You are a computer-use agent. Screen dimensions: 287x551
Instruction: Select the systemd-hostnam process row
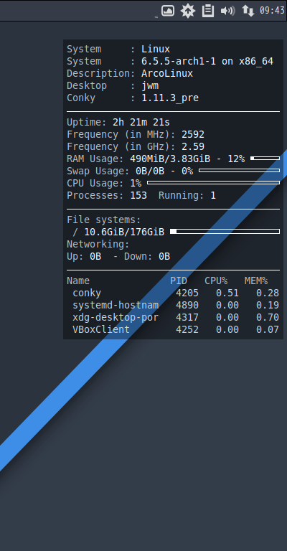(176, 305)
